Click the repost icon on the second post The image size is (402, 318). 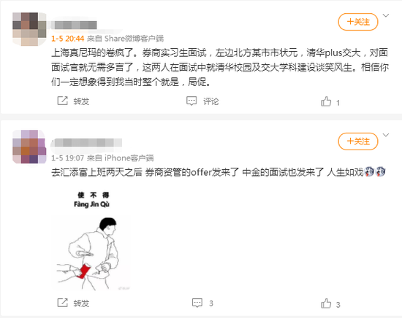coord(62,303)
